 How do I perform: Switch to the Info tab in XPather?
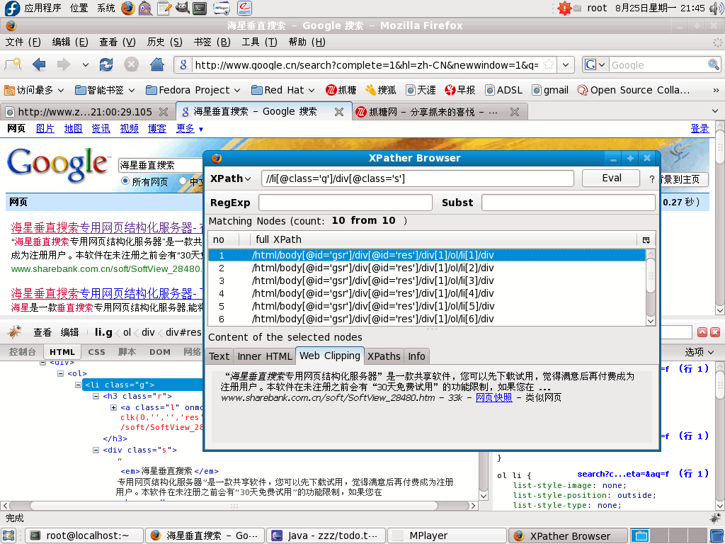coord(416,356)
